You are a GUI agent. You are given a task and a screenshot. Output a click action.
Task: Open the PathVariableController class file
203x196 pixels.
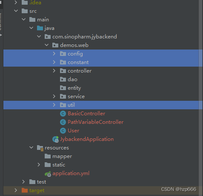coord(96,122)
